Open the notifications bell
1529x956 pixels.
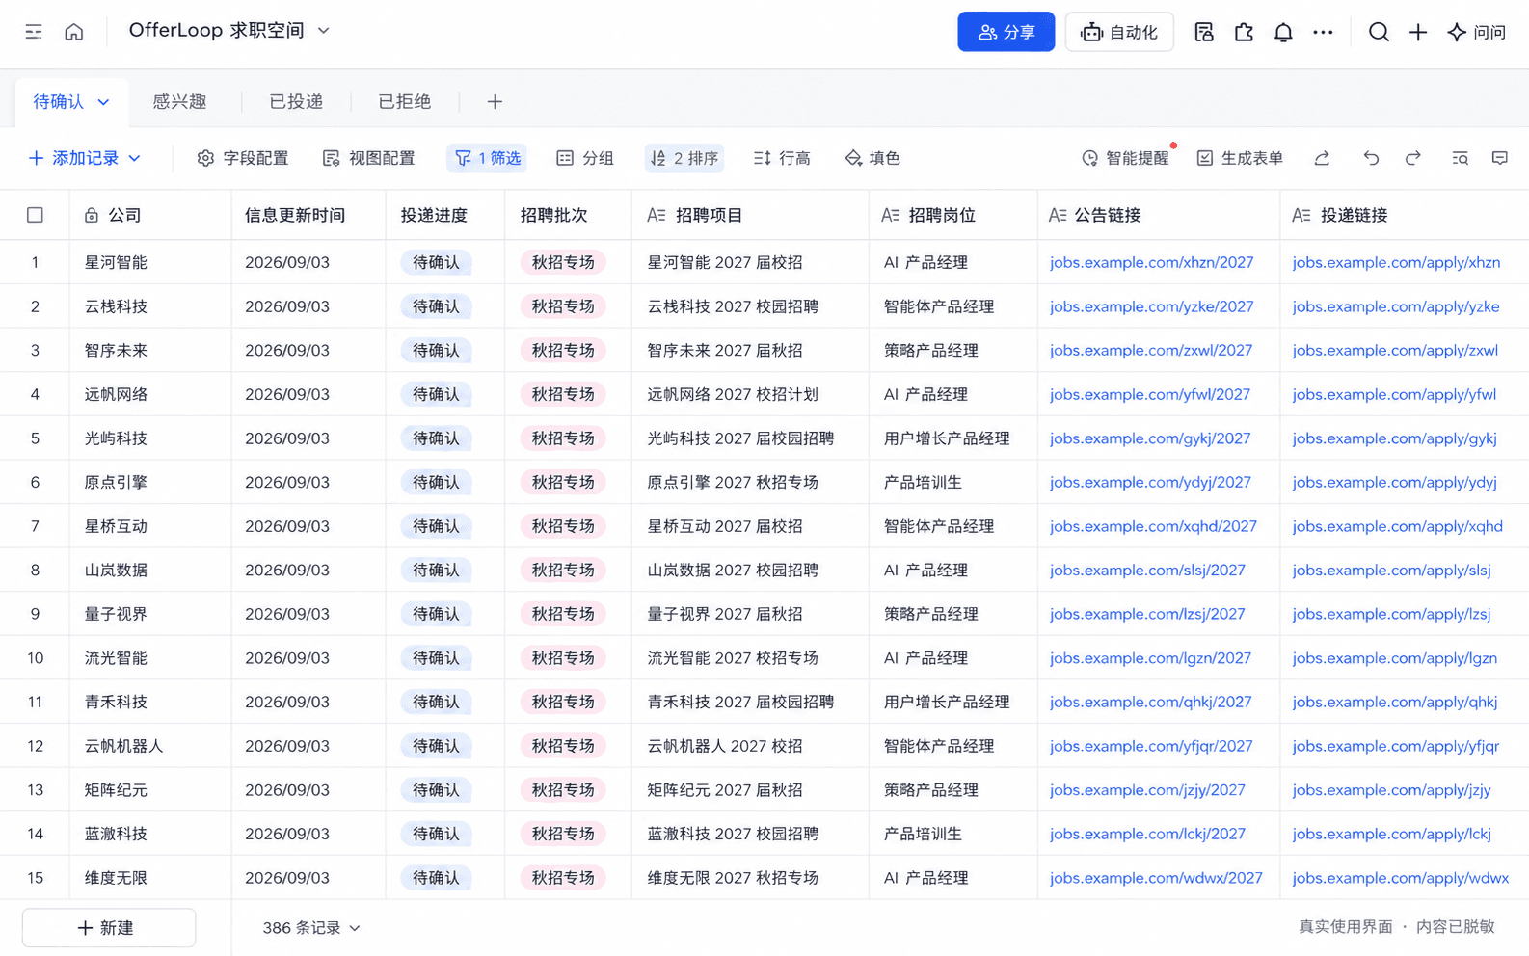1283,32
